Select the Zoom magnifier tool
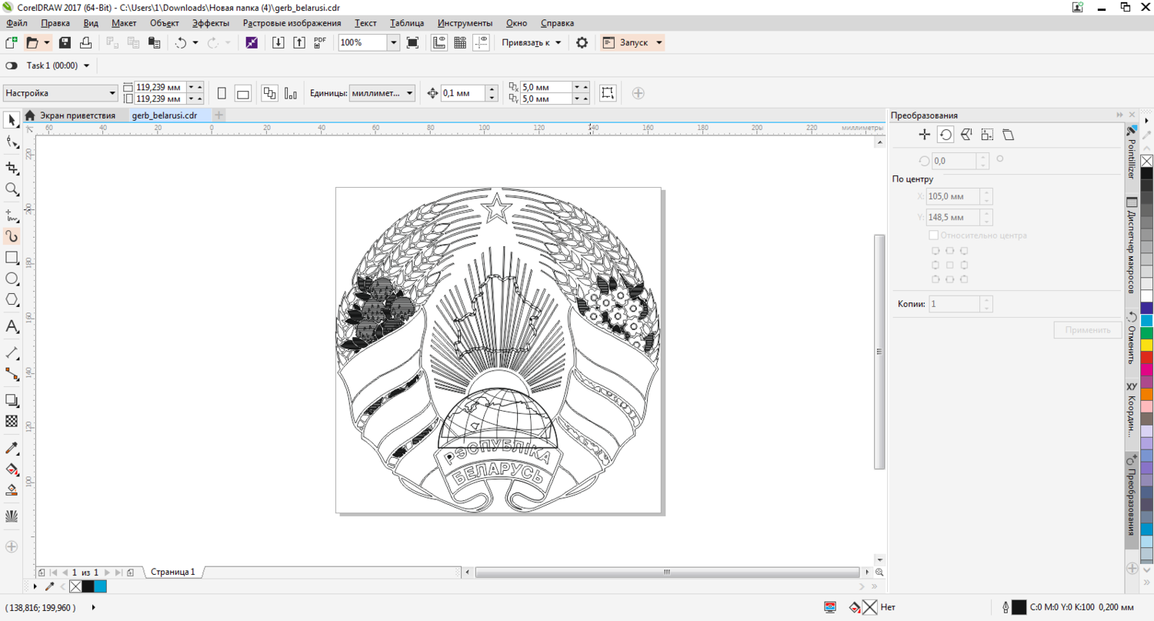The width and height of the screenshot is (1154, 621). click(x=12, y=189)
